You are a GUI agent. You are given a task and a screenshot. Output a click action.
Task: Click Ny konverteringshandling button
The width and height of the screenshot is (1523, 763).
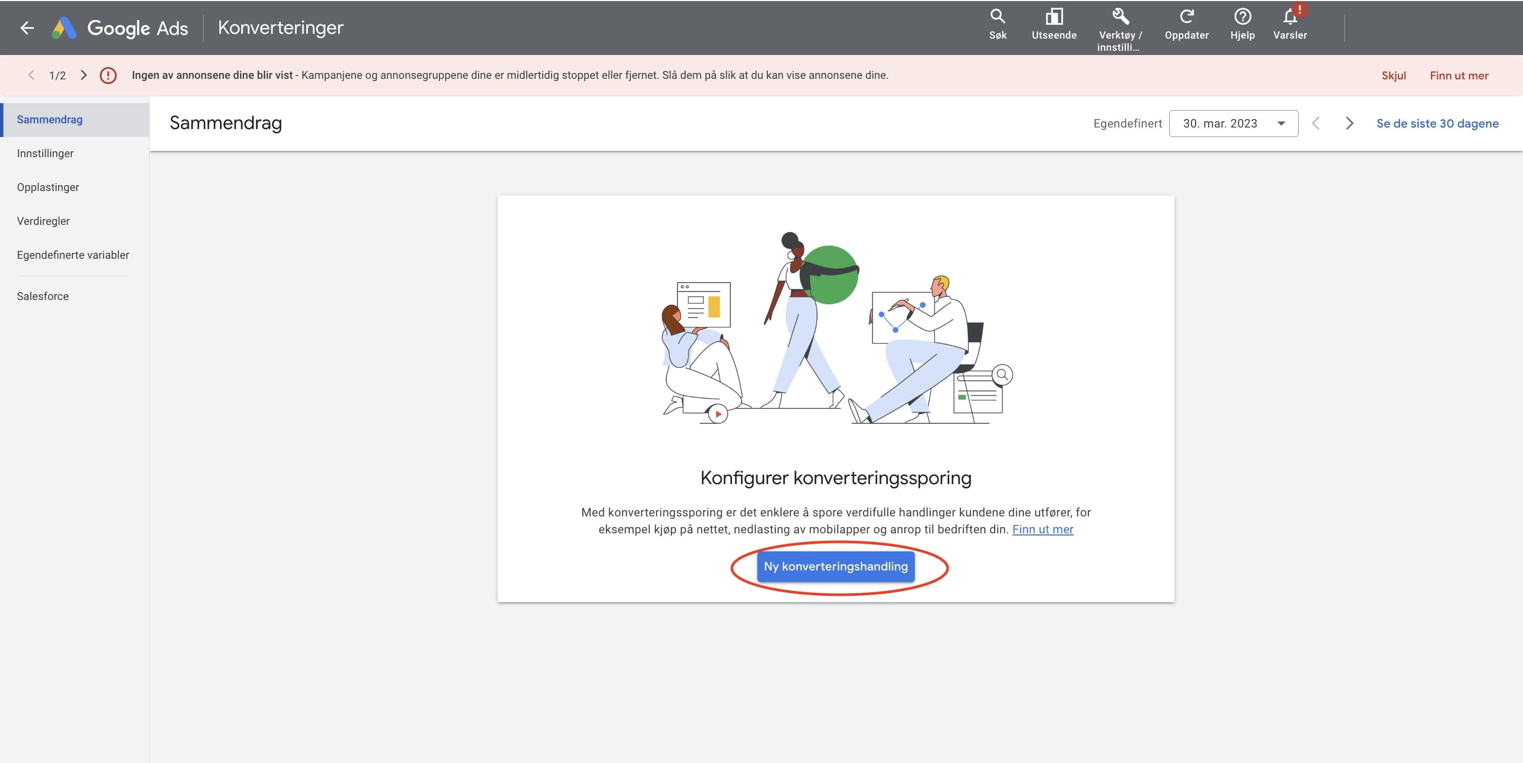coord(835,566)
